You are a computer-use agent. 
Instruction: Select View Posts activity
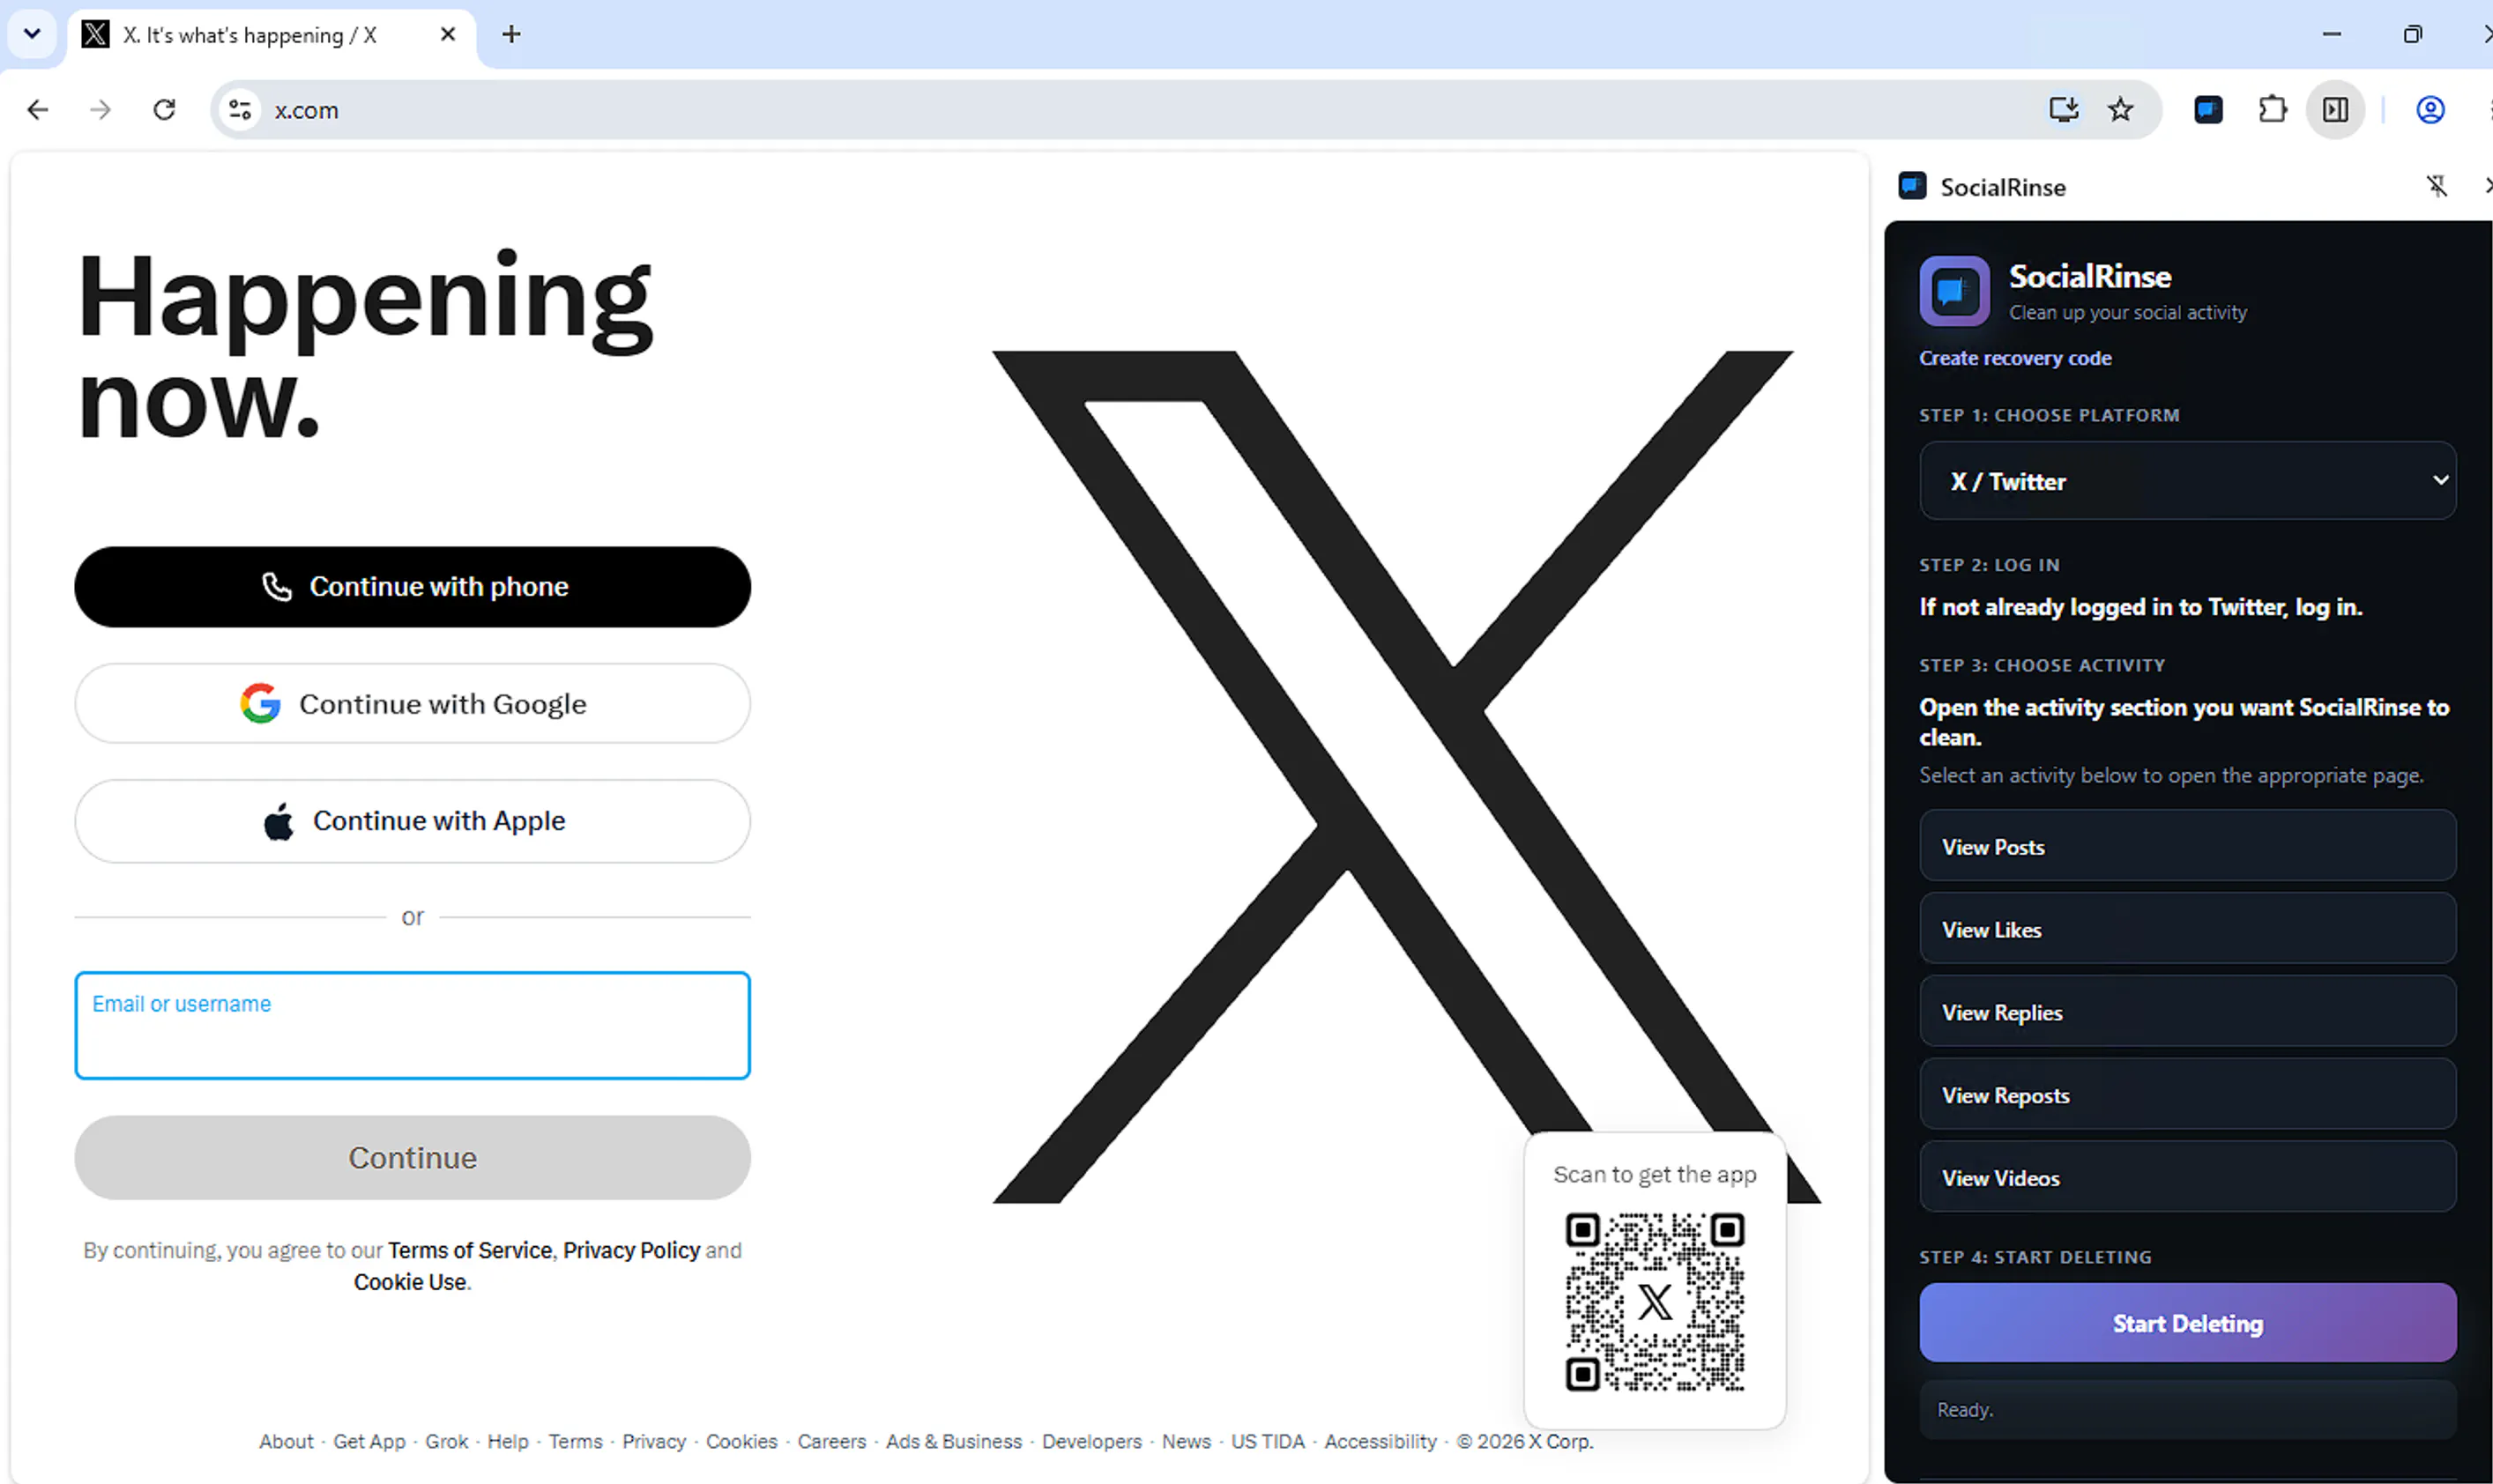2187,846
